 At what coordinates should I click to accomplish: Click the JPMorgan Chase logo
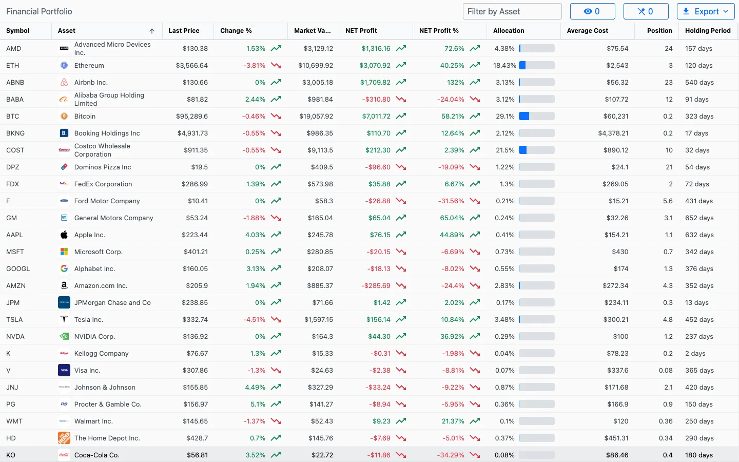click(x=64, y=302)
